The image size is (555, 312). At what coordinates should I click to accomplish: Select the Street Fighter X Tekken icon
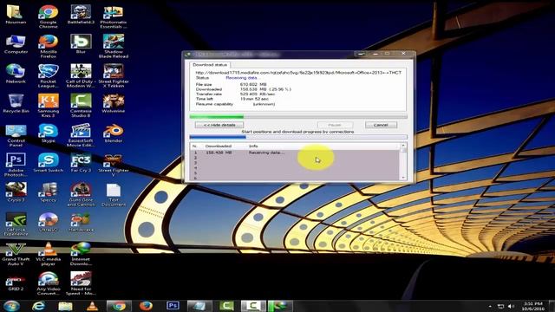[x=114, y=75]
